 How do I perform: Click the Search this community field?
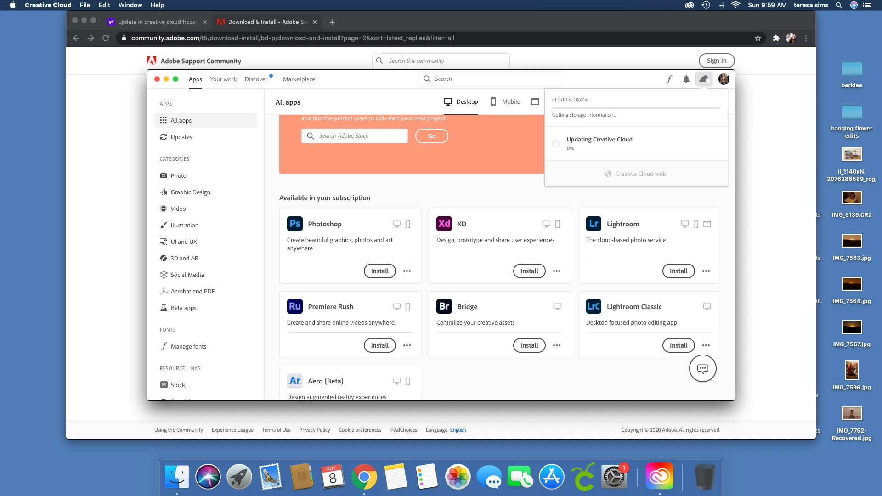point(441,61)
